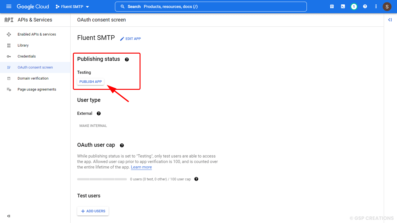Click the Library icon in the sidebar

click(x=9, y=45)
